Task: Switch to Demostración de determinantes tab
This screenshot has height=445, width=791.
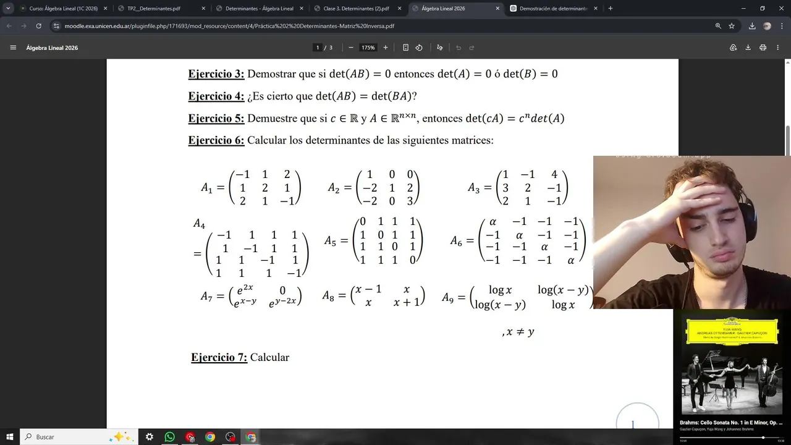Action: tap(553, 9)
